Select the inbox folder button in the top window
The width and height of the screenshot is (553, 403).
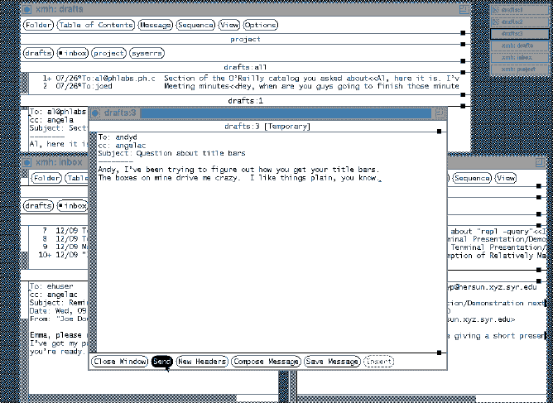tap(72, 53)
